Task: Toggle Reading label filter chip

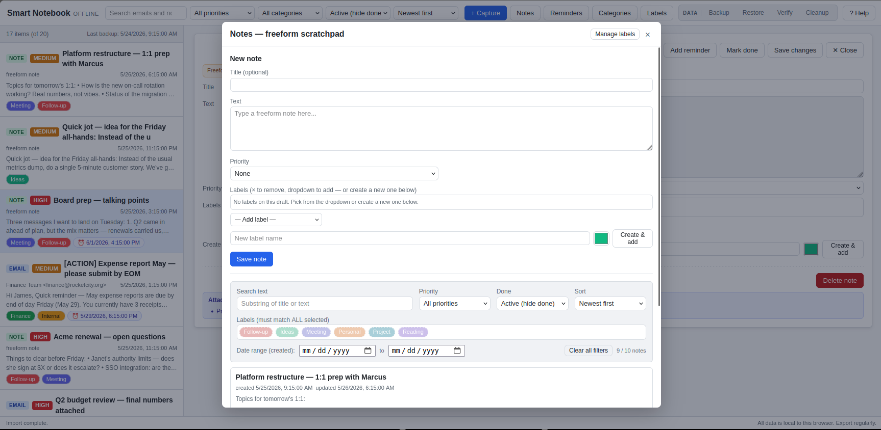Action: 413,332
